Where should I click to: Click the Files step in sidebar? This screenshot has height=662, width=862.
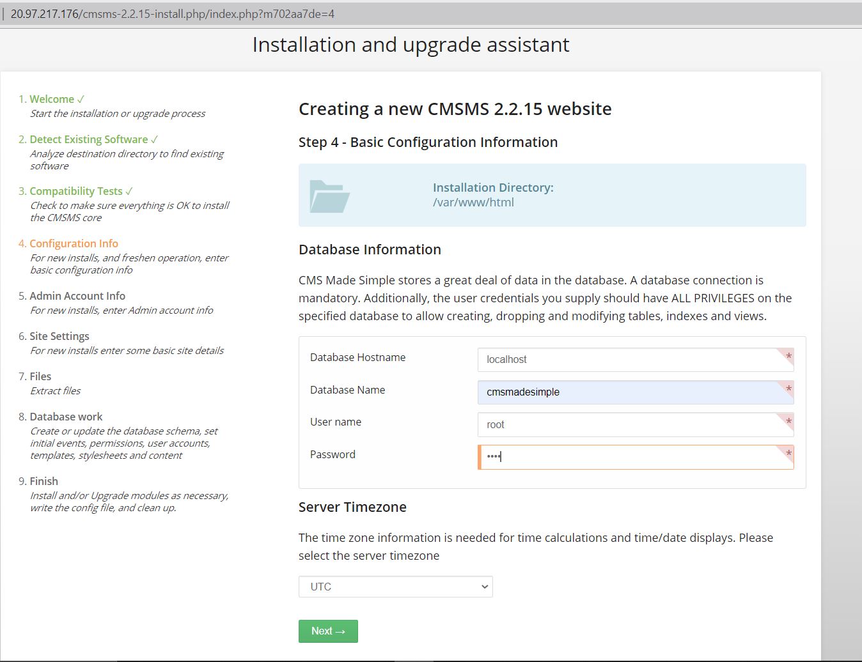point(40,376)
